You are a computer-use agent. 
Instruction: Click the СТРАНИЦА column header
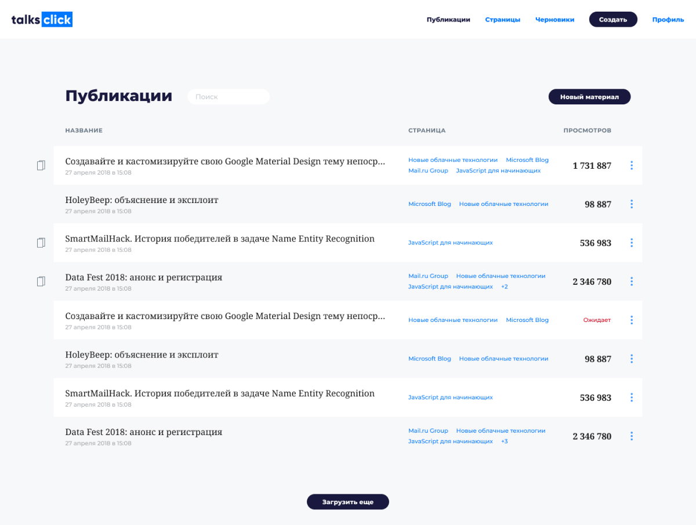[x=427, y=131]
